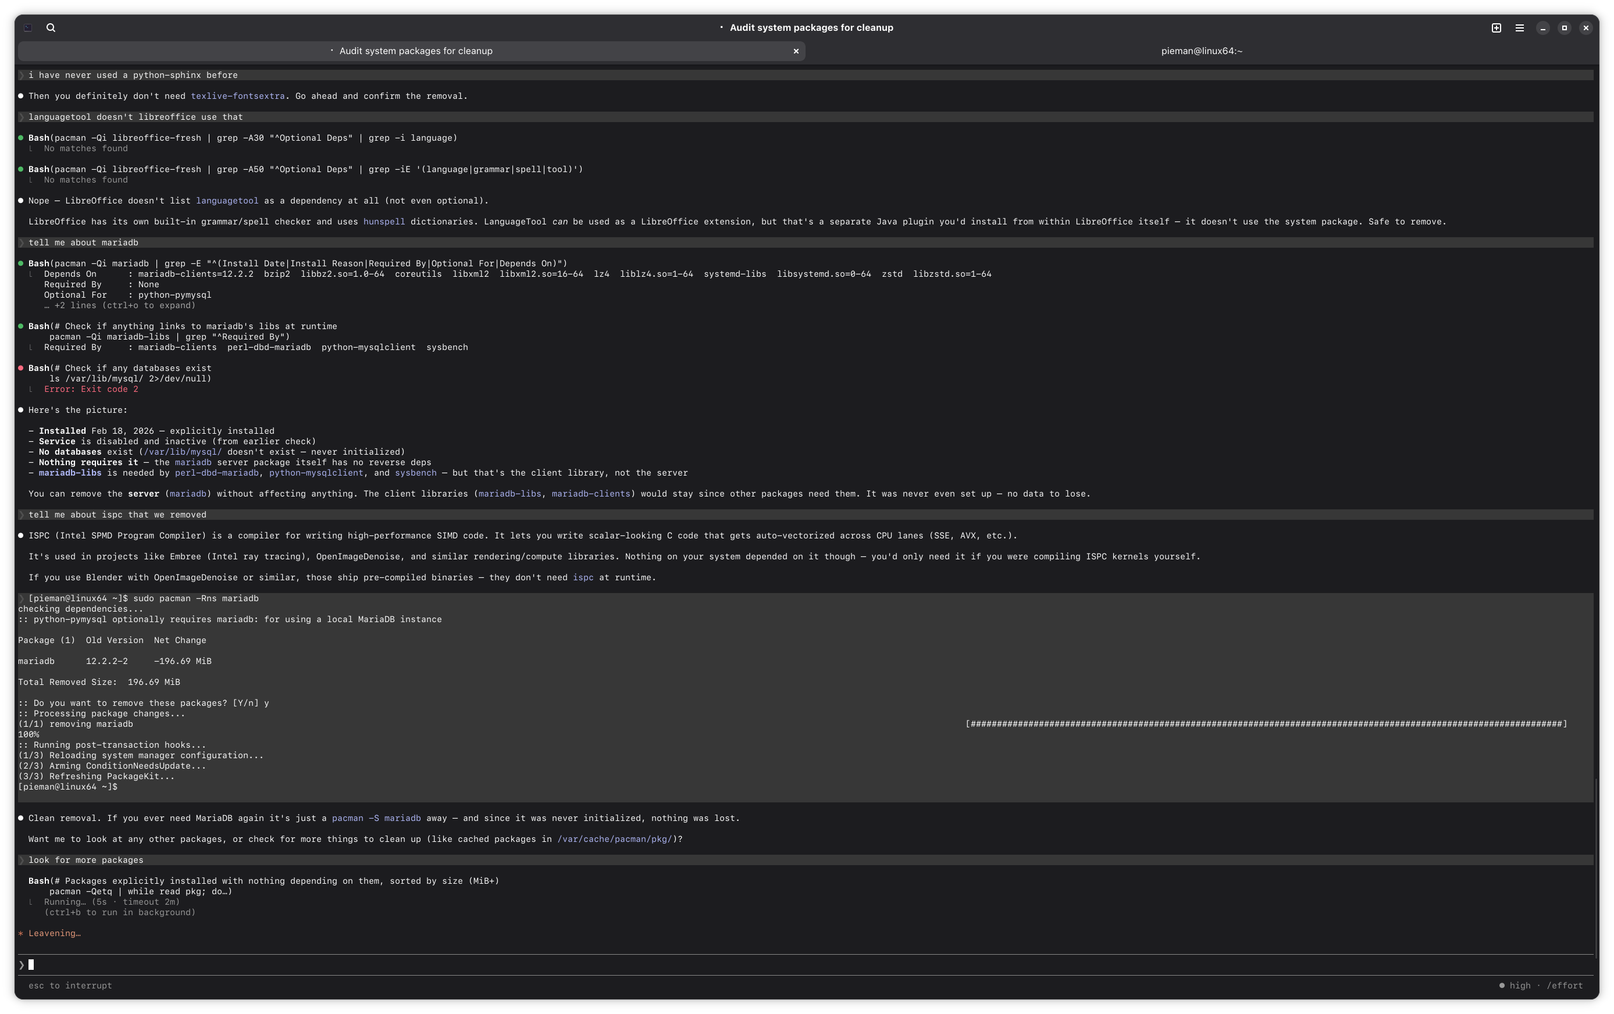
Task: Close the terminal window
Action: (1586, 27)
